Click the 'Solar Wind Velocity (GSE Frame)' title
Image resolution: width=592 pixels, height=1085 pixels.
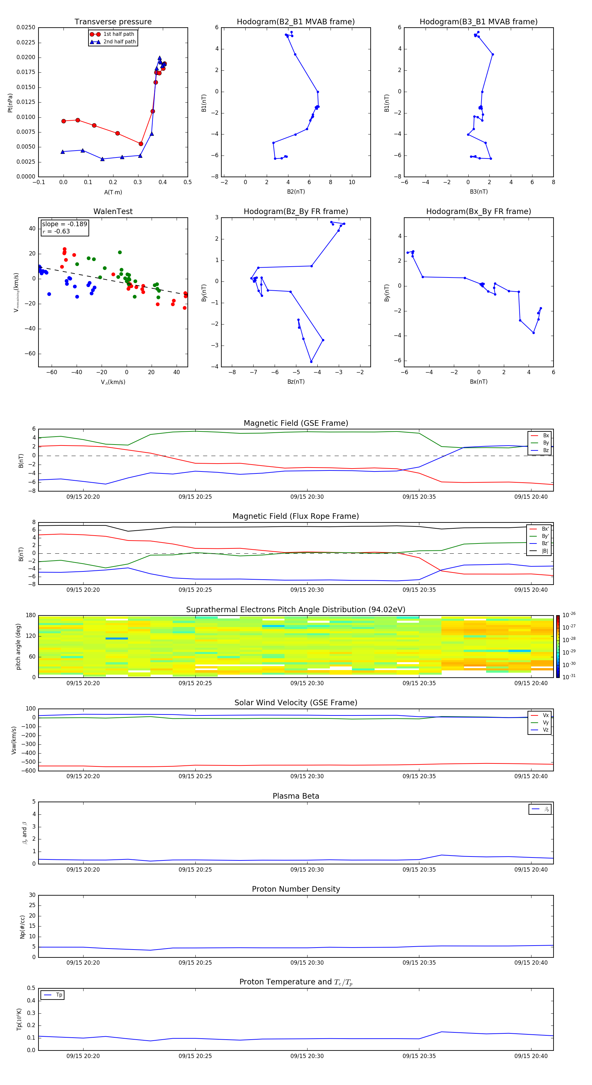(x=296, y=703)
